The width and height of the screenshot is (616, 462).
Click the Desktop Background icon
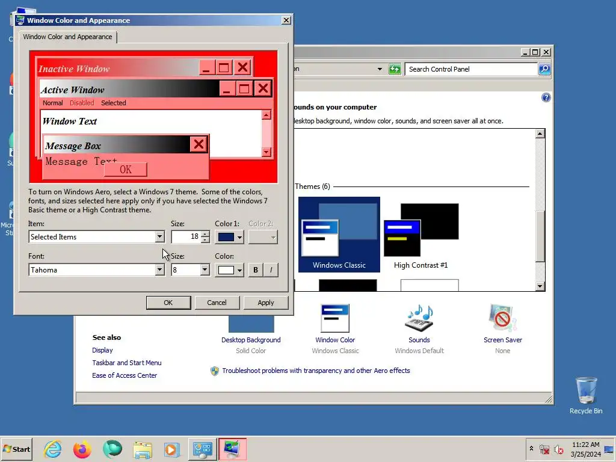251,323
